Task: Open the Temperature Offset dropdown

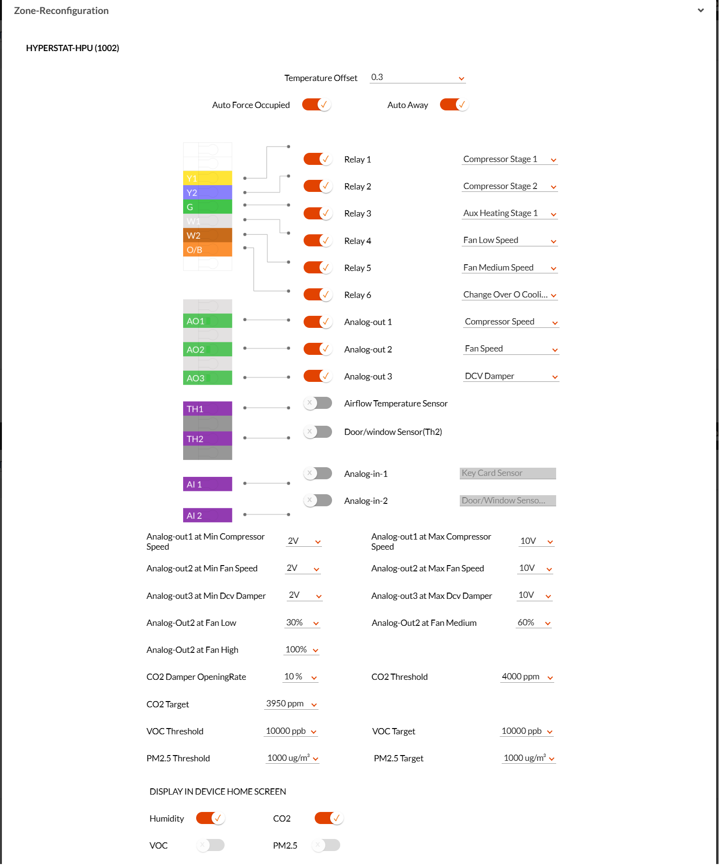Action: click(417, 78)
